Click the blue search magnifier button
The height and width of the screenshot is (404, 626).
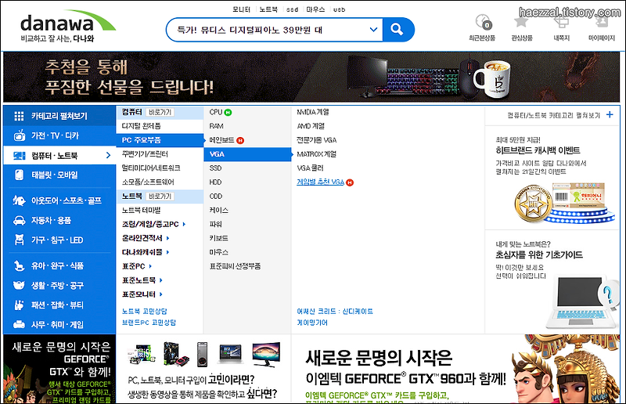pyautogui.click(x=398, y=30)
